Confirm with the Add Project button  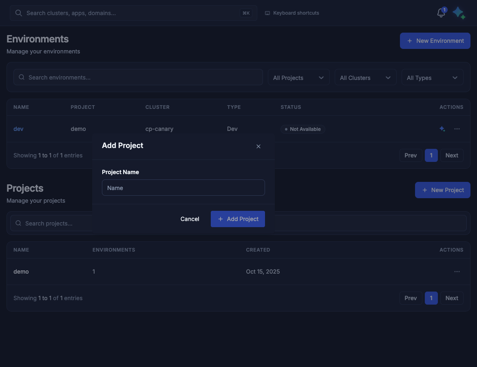(x=238, y=219)
